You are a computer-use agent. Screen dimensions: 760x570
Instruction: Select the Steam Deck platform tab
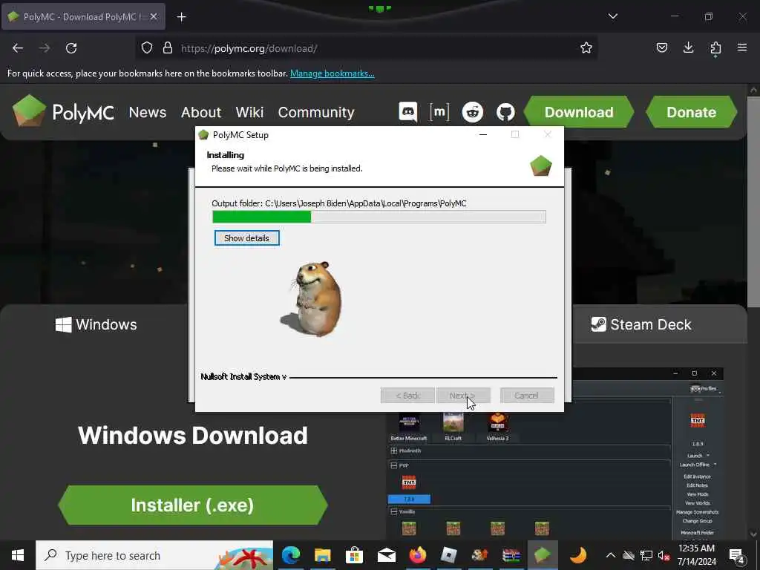tap(641, 324)
